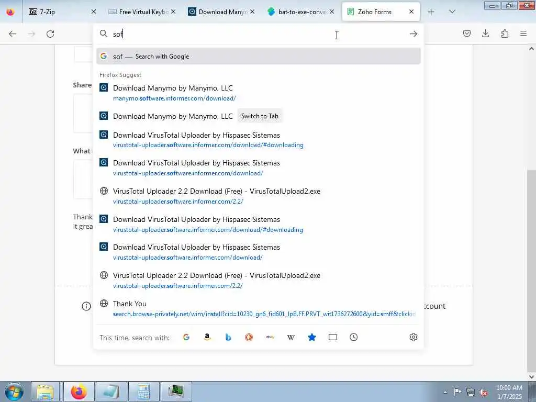The image size is (536, 402).
Task: Click scrollbar up arrow
Action: pos(532,49)
